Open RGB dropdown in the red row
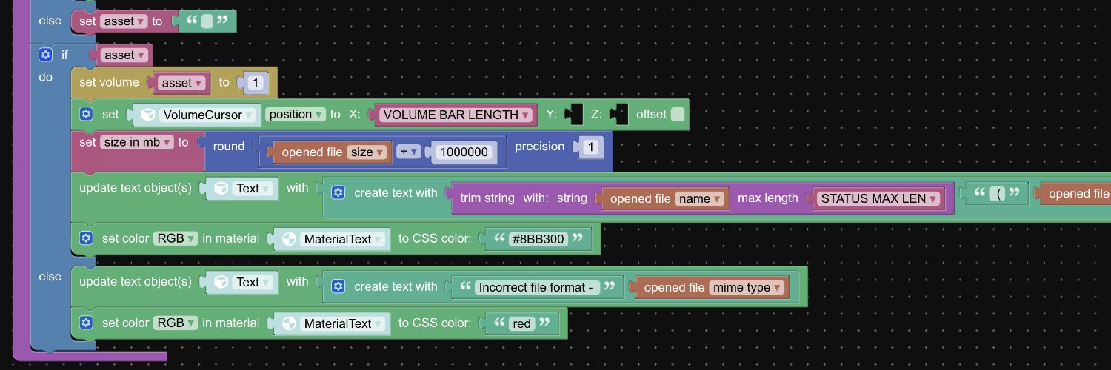The width and height of the screenshot is (1111, 370). tap(176, 323)
